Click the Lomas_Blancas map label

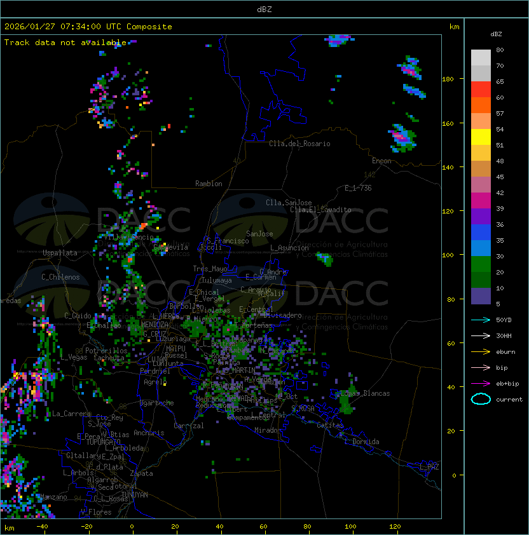click(365, 393)
